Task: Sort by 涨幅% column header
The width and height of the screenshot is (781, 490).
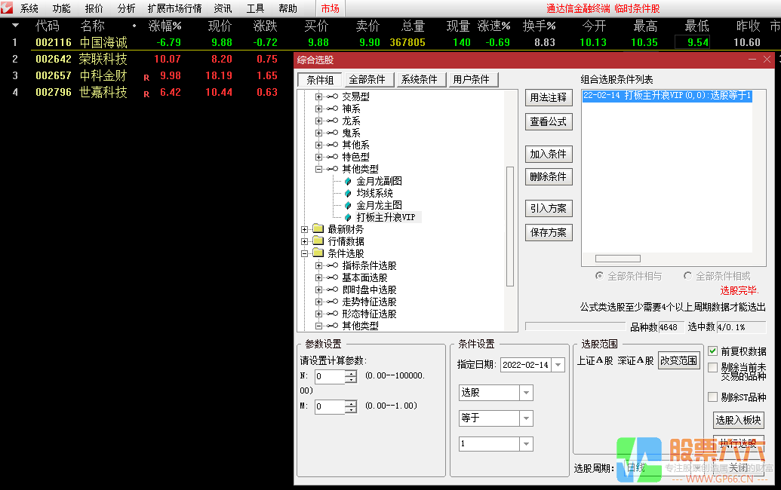Action: pyautogui.click(x=165, y=26)
